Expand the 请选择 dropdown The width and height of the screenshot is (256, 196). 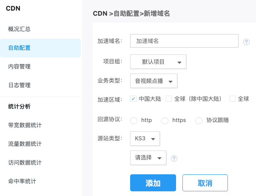(x=148, y=158)
